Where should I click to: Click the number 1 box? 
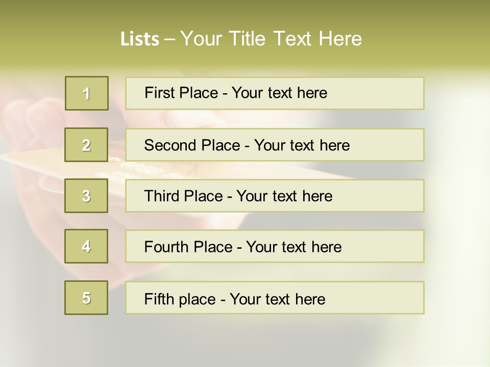tap(87, 93)
